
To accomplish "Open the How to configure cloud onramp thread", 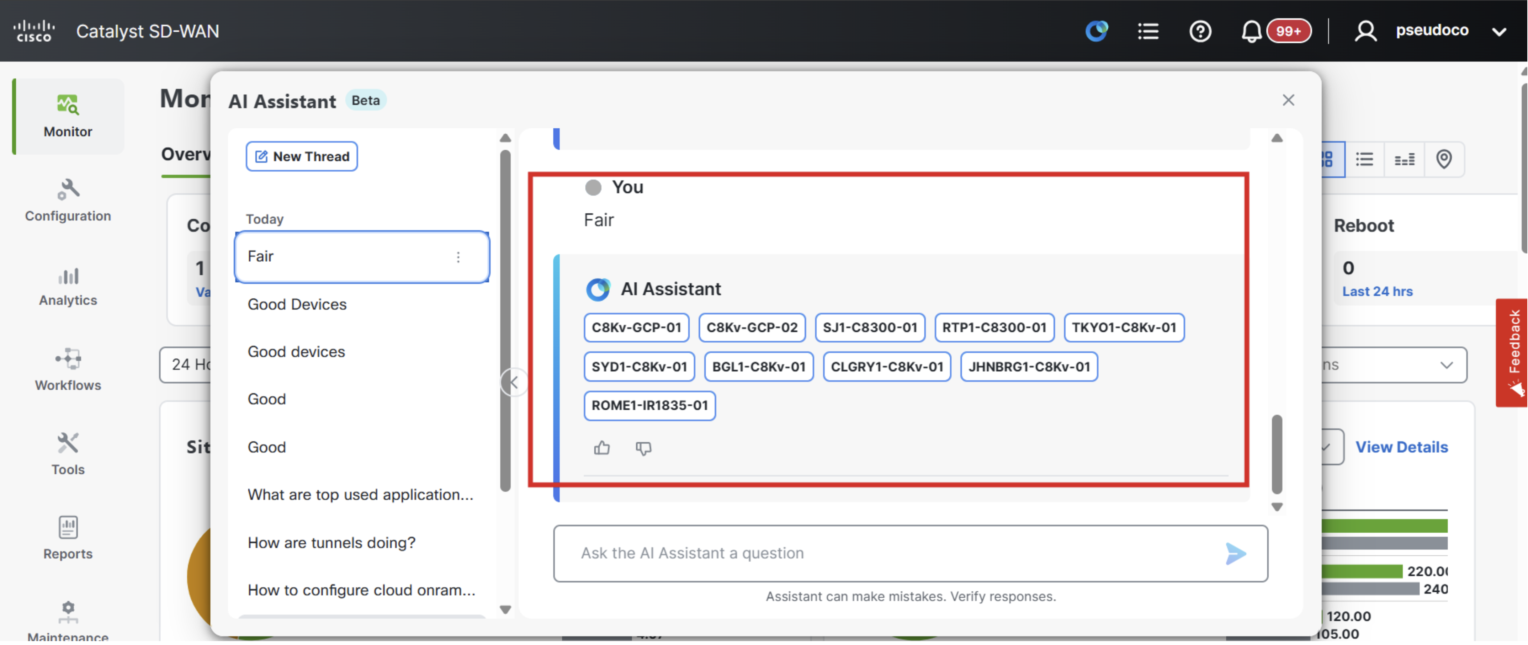I will coord(361,590).
